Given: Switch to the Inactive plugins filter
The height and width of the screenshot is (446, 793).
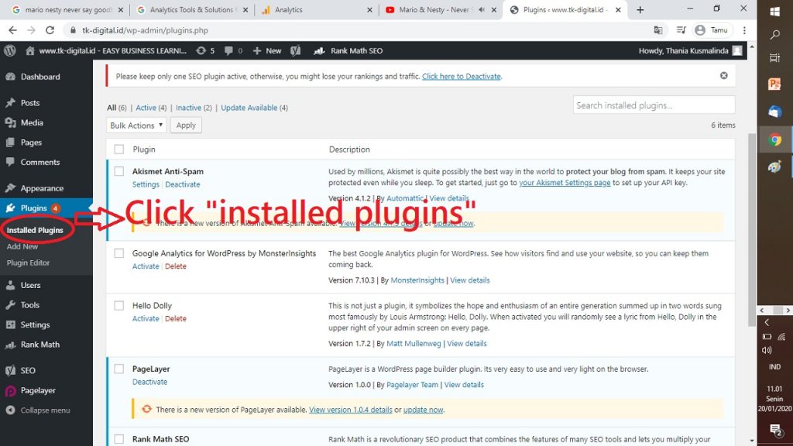Looking at the screenshot, I should click(x=188, y=108).
